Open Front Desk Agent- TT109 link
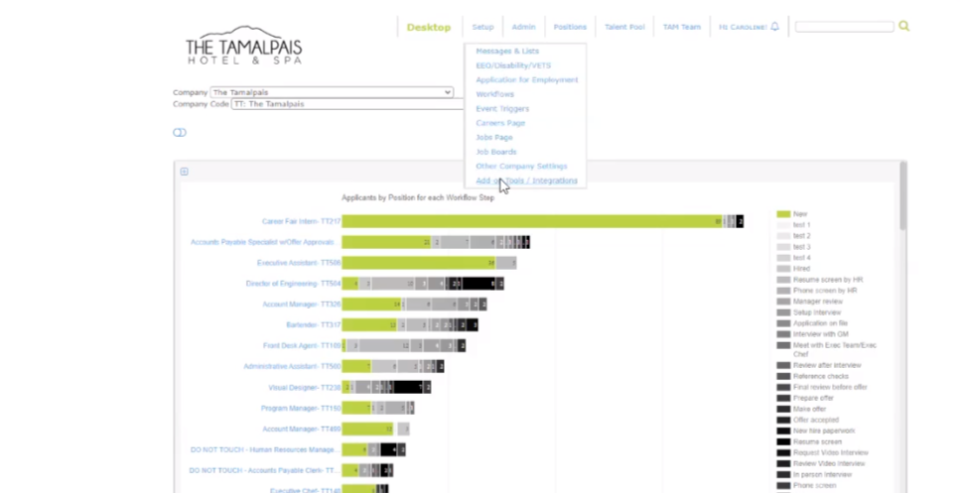The width and height of the screenshot is (960, 493). point(302,345)
